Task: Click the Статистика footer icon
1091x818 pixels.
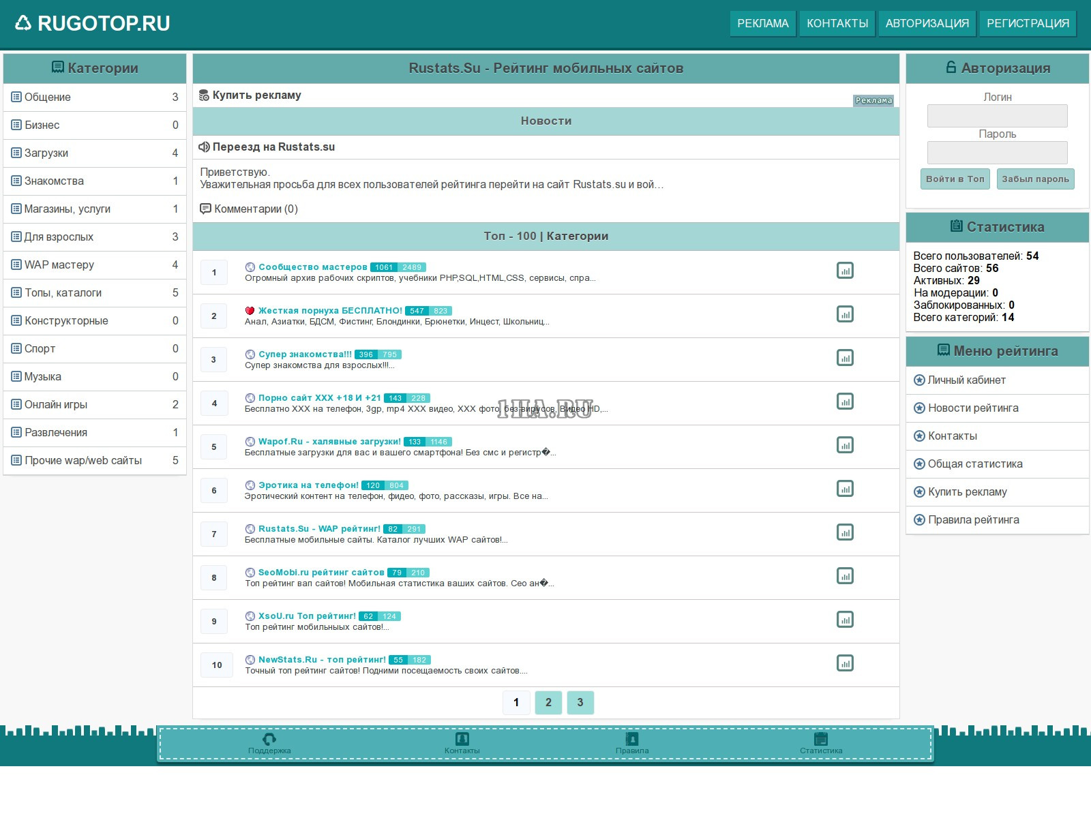Action: 821,740
